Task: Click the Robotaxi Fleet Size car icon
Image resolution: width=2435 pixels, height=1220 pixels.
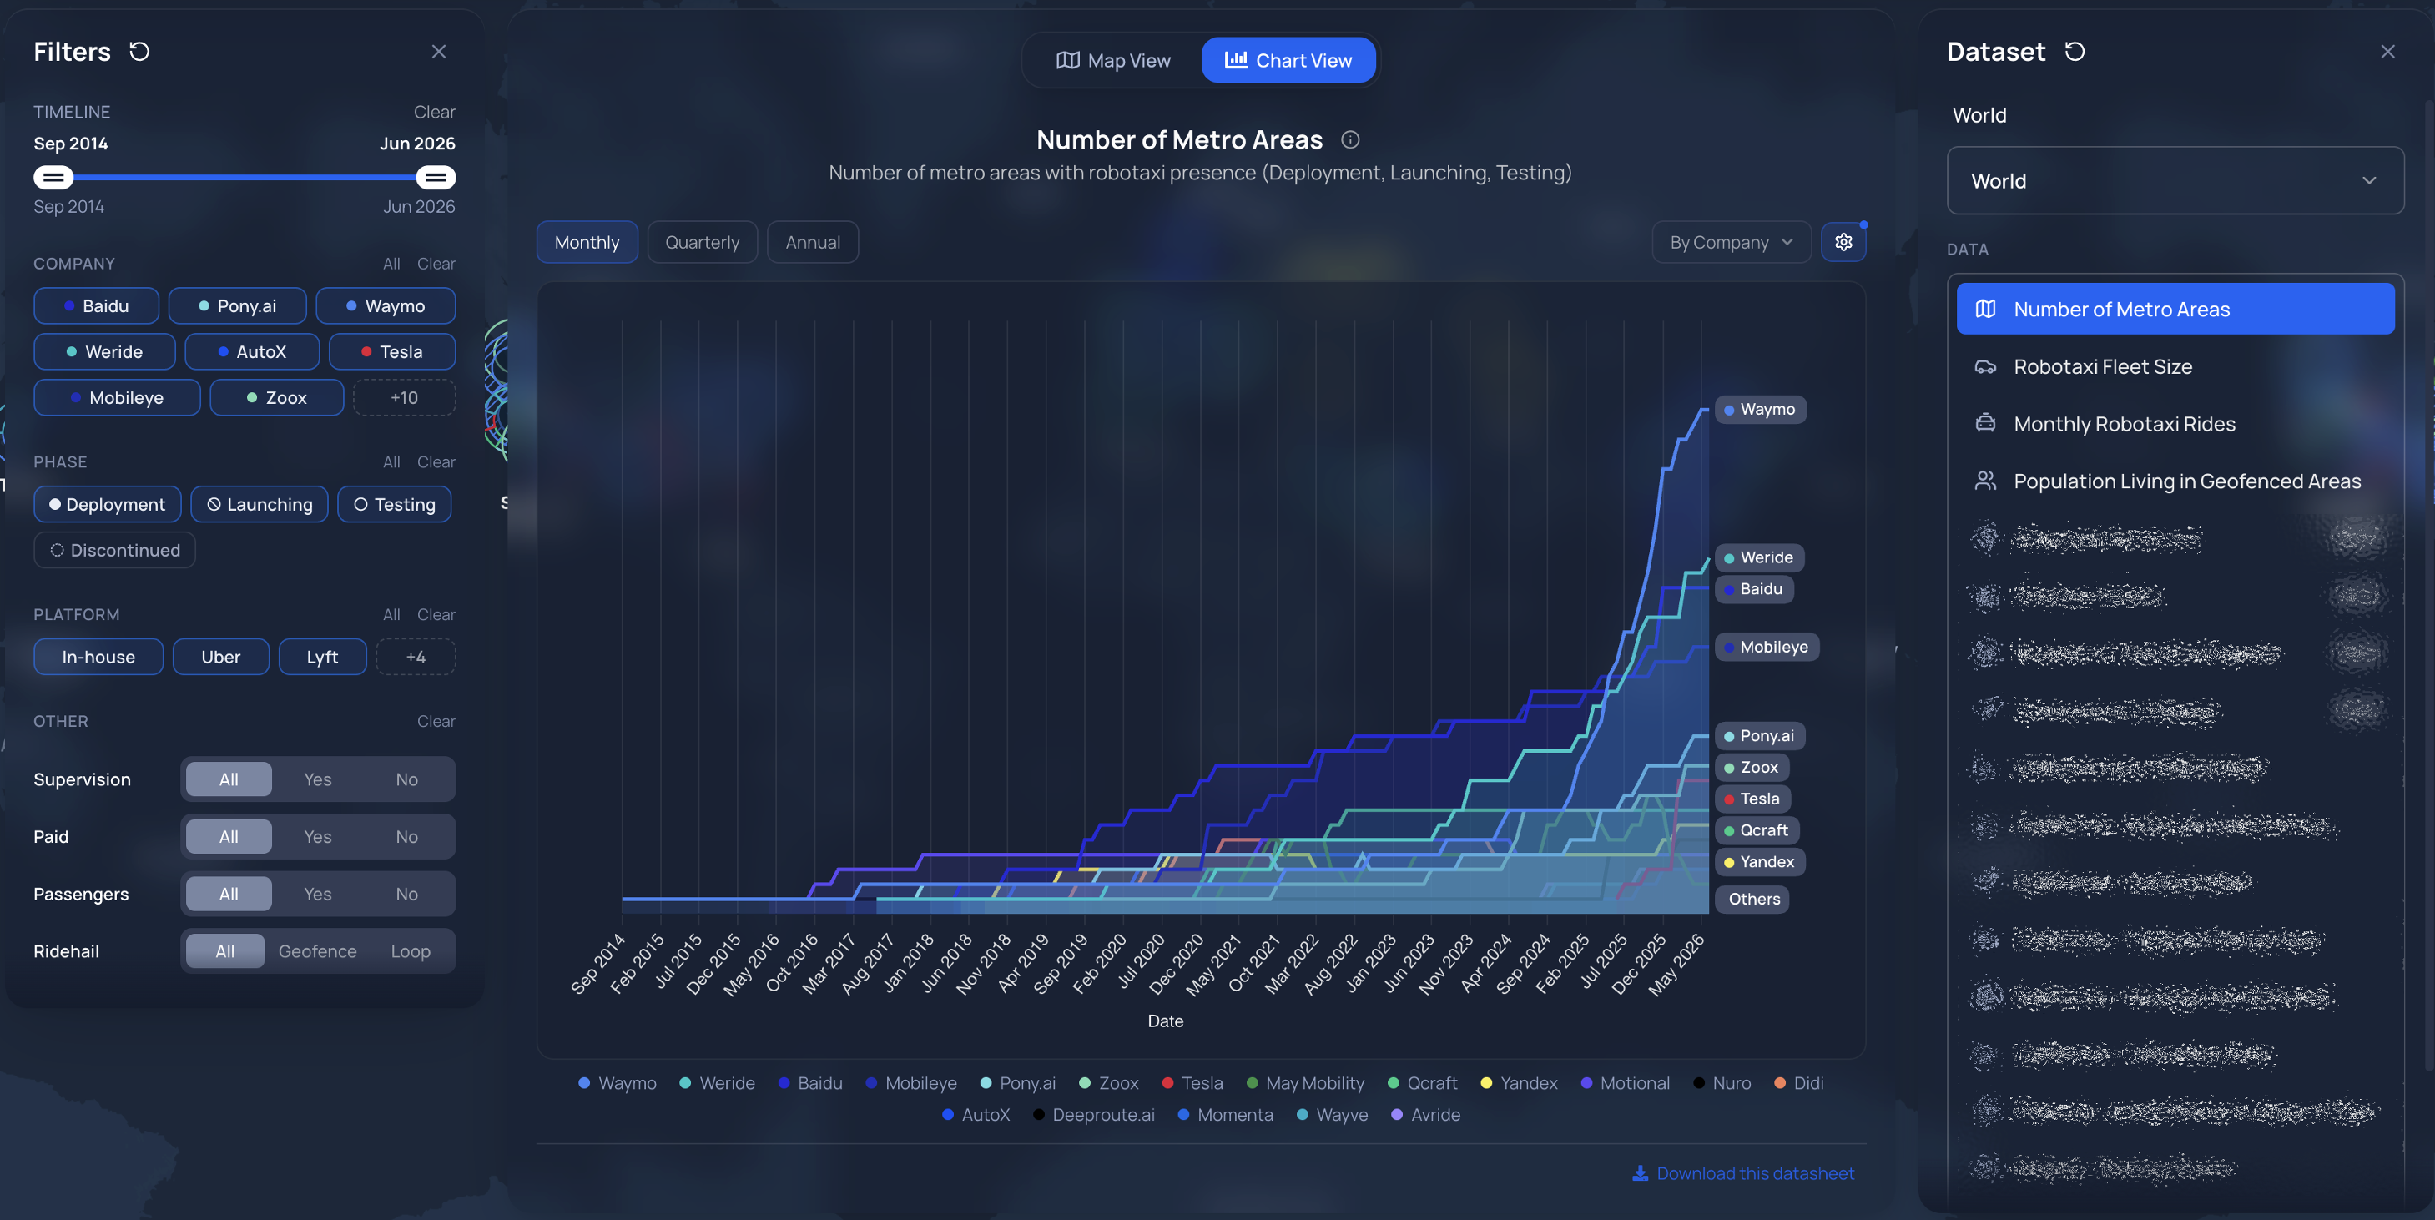Action: point(1985,366)
